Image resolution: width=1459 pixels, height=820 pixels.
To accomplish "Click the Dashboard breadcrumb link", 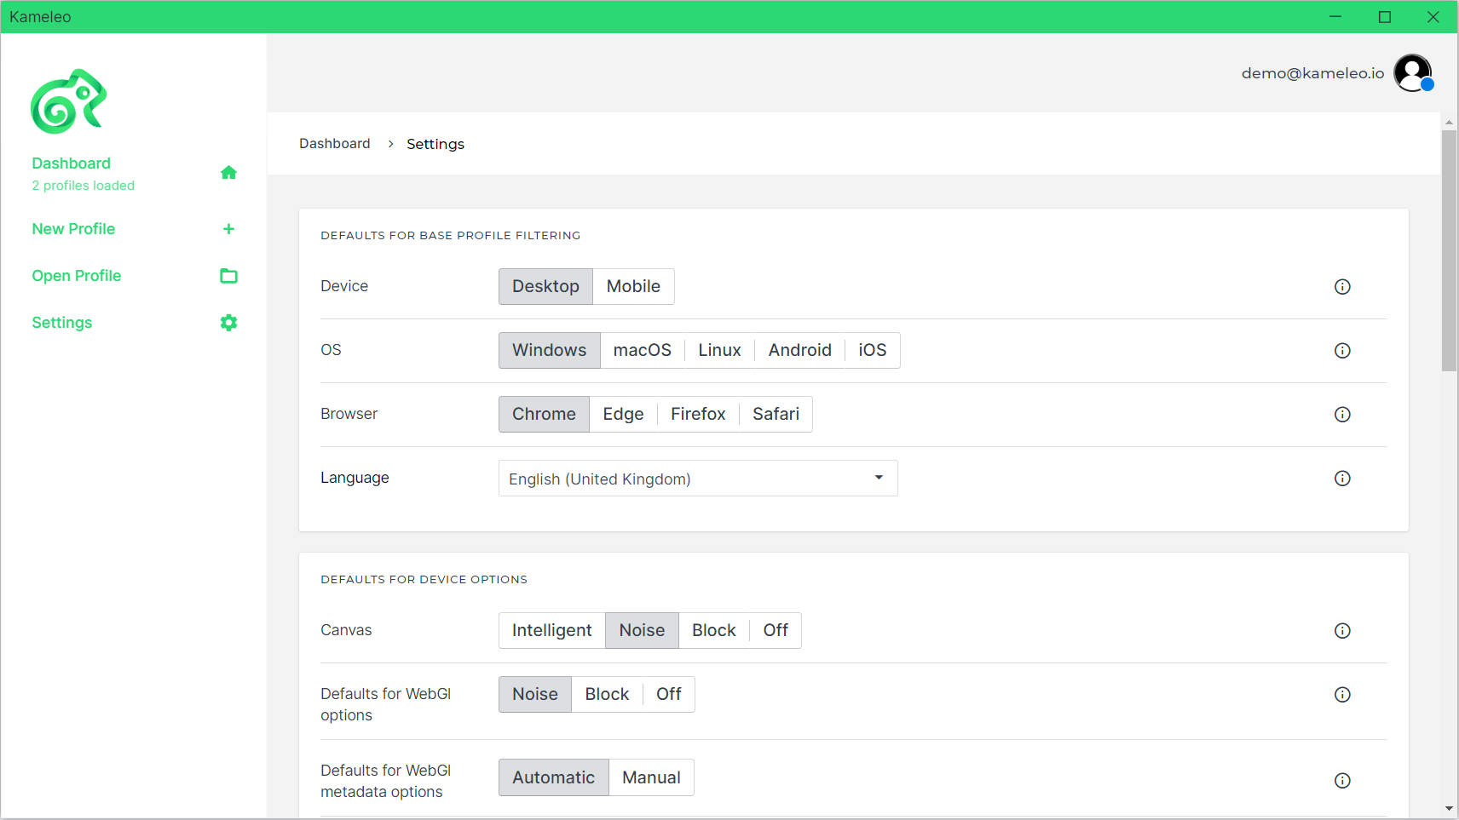I will pyautogui.click(x=334, y=144).
